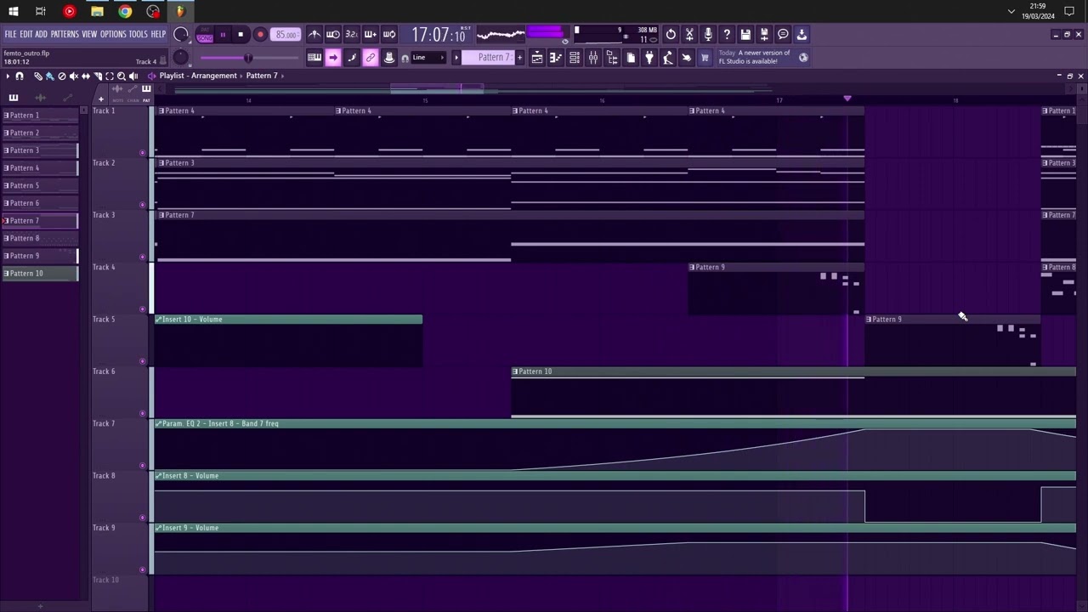Enable typing keyboard to piano icon
Screen dimensions: 1088x612
pyautogui.click(x=314, y=58)
